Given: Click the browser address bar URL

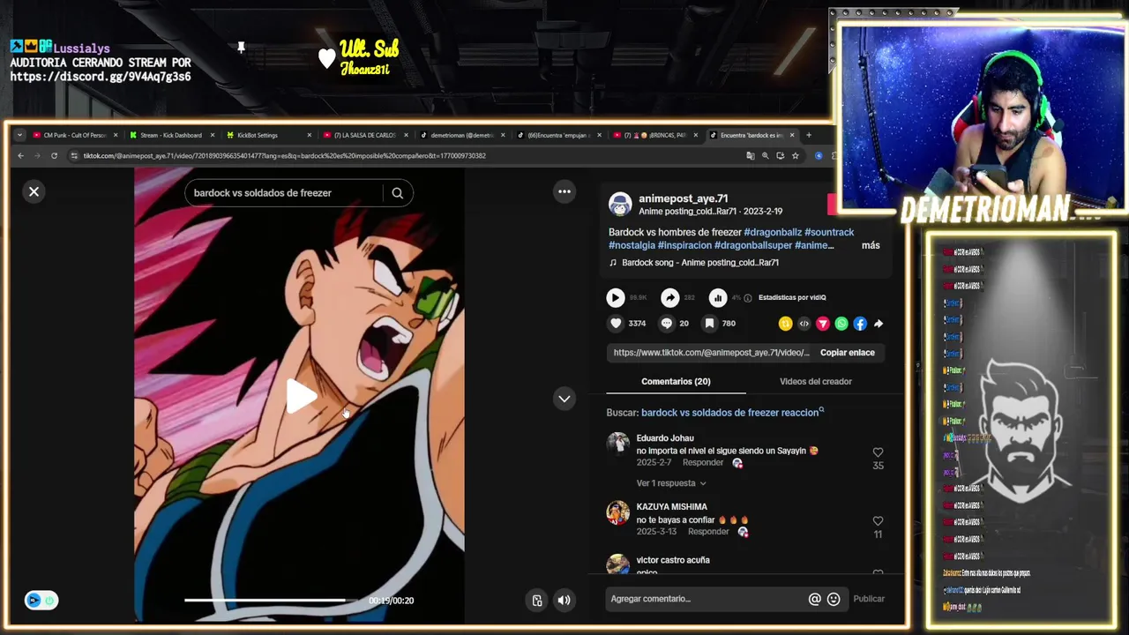Looking at the screenshot, I should pos(284,156).
